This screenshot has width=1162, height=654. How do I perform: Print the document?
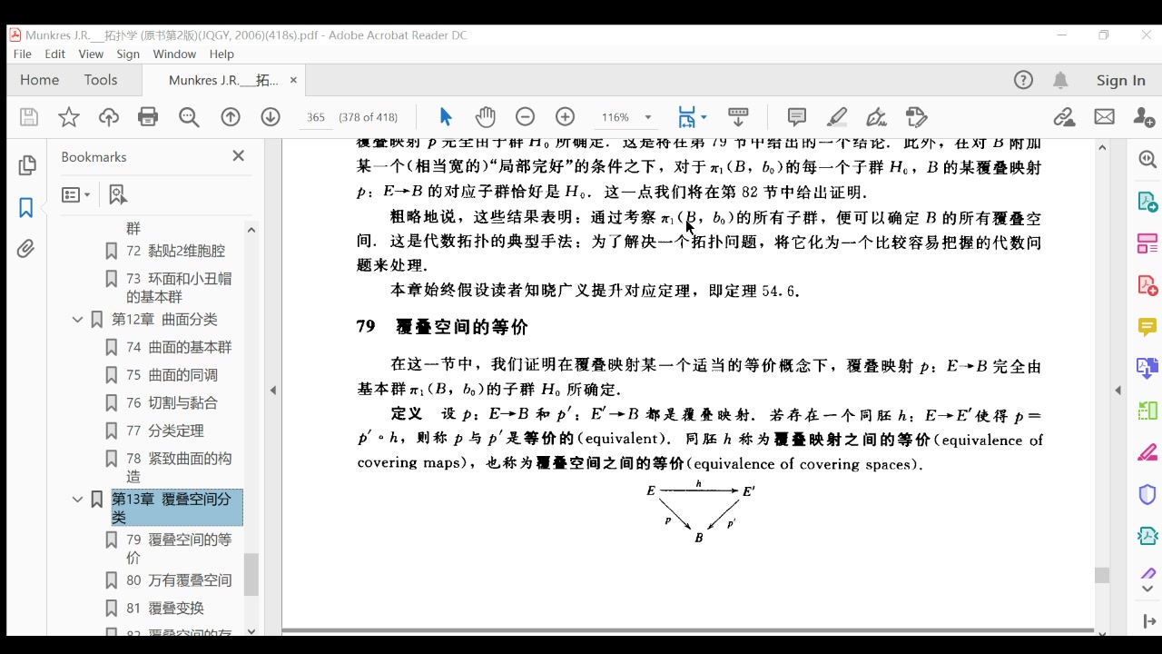tap(148, 117)
